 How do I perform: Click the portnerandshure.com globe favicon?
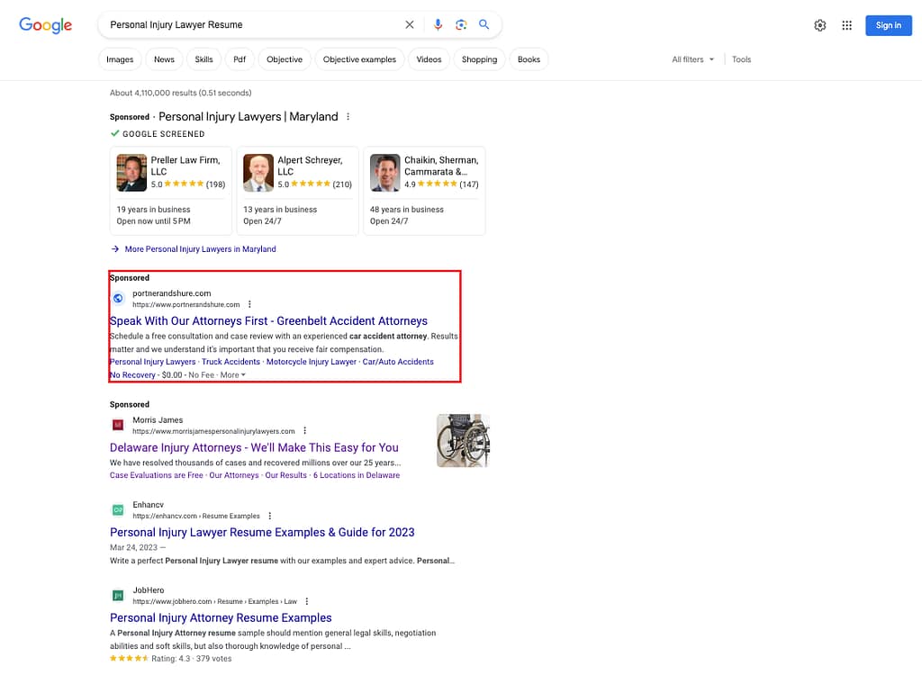[x=118, y=299]
